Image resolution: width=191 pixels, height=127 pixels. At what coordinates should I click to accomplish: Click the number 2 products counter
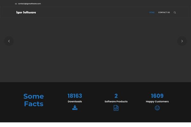pyautogui.click(x=116, y=96)
